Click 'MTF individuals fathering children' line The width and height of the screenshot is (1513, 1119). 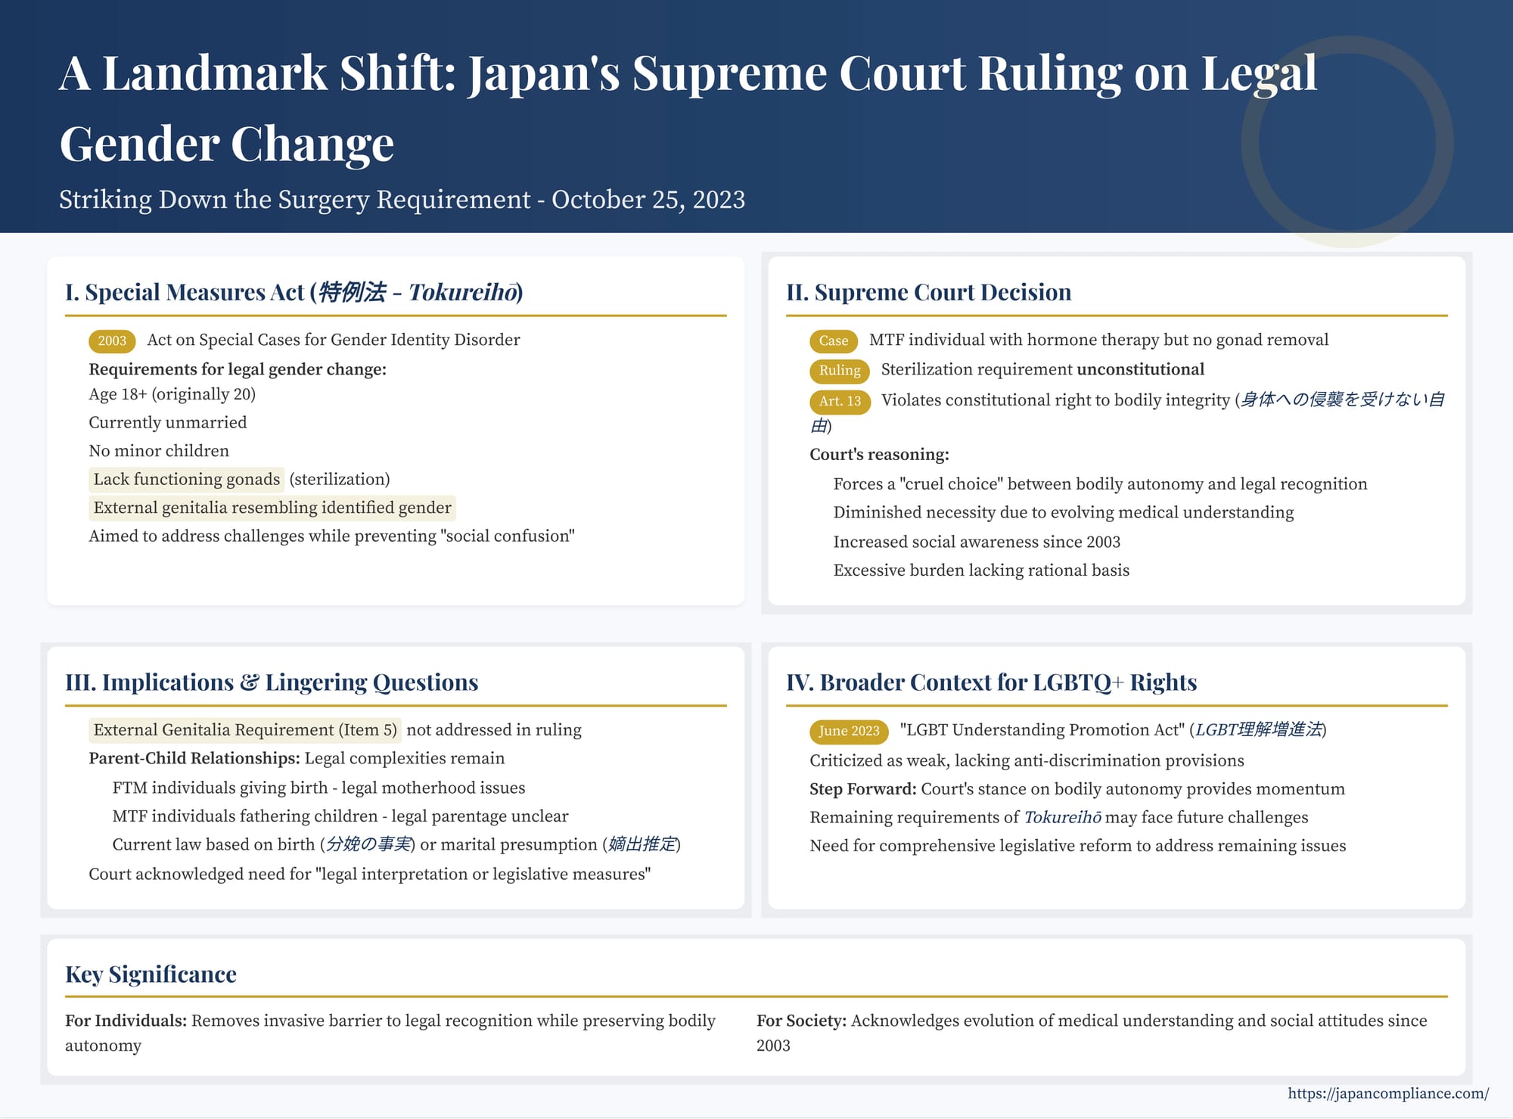(x=340, y=816)
